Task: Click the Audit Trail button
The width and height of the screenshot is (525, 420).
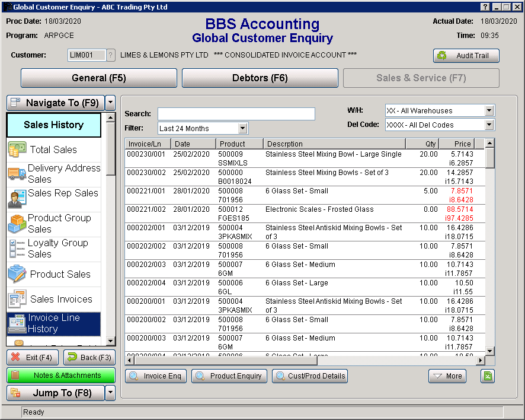Action: 466,55
